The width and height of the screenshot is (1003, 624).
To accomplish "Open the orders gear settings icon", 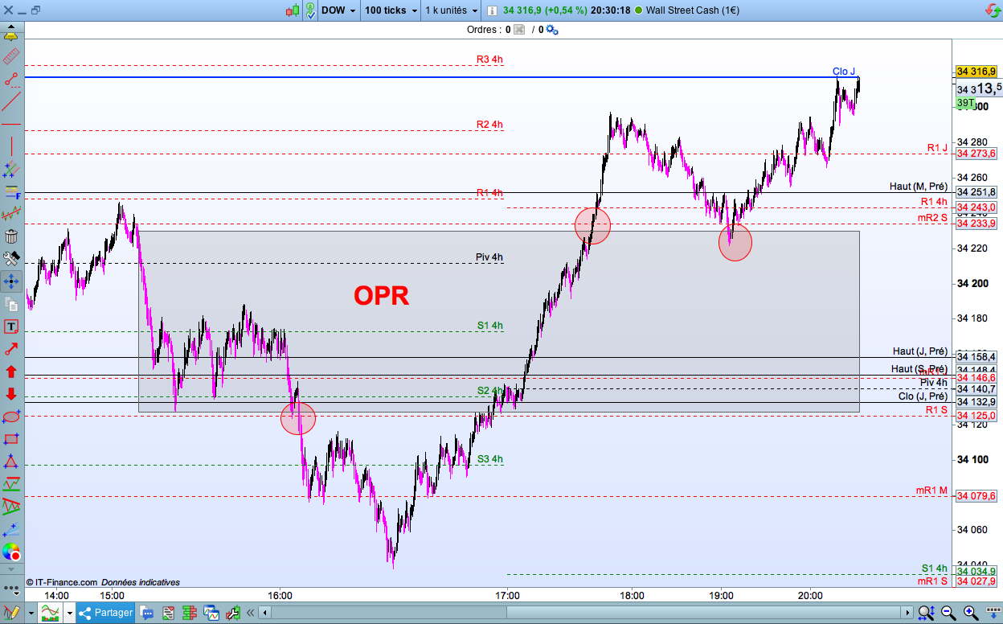I will pos(552,30).
